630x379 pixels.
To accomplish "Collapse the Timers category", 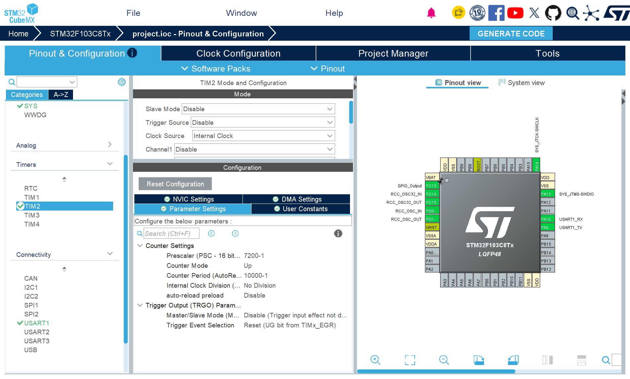I will (x=110, y=164).
